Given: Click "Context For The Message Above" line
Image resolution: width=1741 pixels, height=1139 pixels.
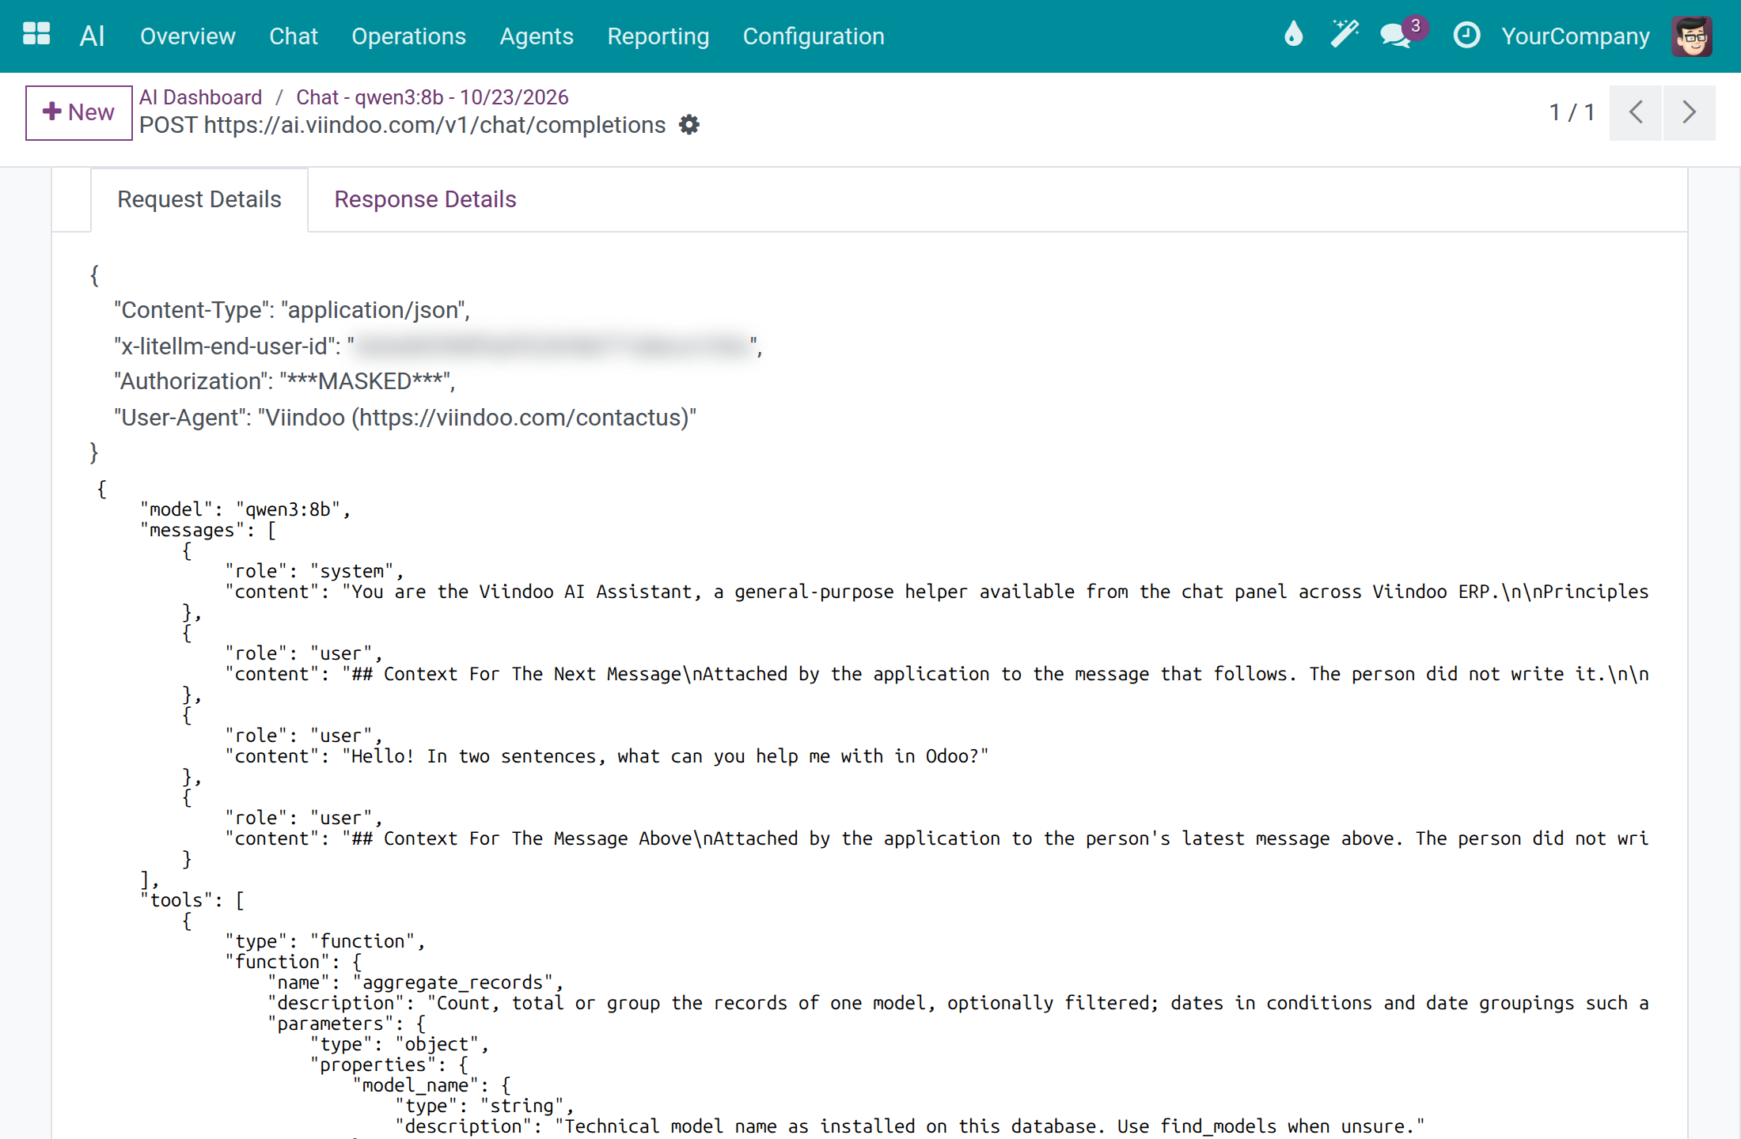Looking at the screenshot, I should (x=937, y=838).
